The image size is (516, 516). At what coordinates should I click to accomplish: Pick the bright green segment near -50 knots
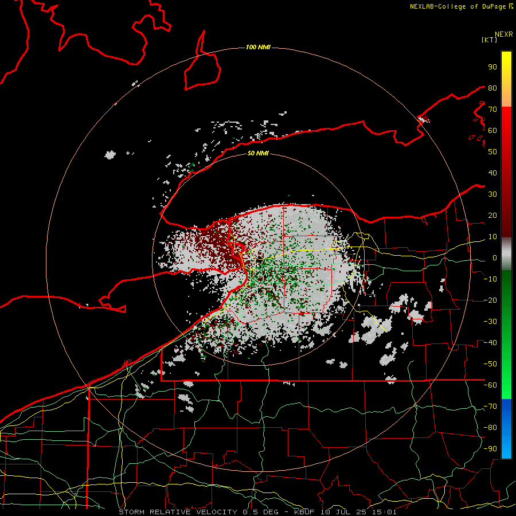[x=506, y=364]
